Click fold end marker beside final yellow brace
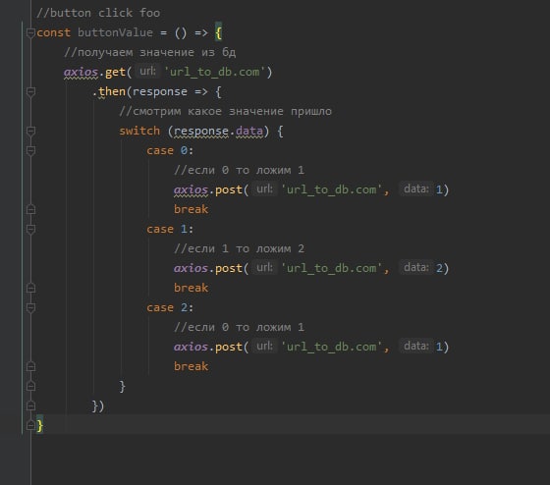 coord(30,425)
